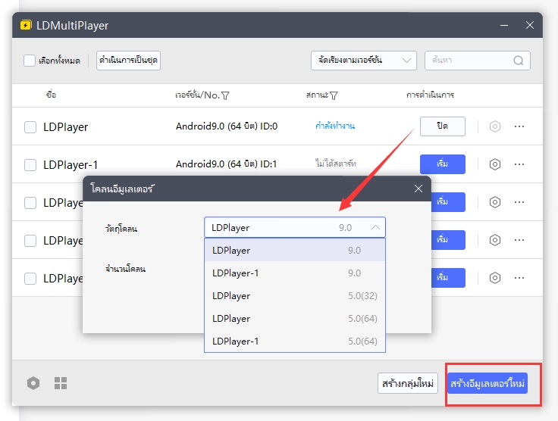Close the clone emulator dialog
The width and height of the screenshot is (558, 421).
pos(418,189)
